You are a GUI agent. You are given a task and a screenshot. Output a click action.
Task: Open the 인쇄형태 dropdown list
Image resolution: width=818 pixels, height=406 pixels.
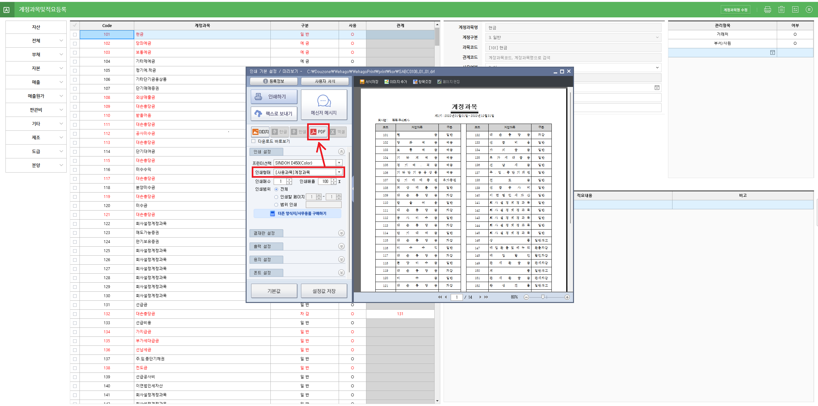click(339, 172)
